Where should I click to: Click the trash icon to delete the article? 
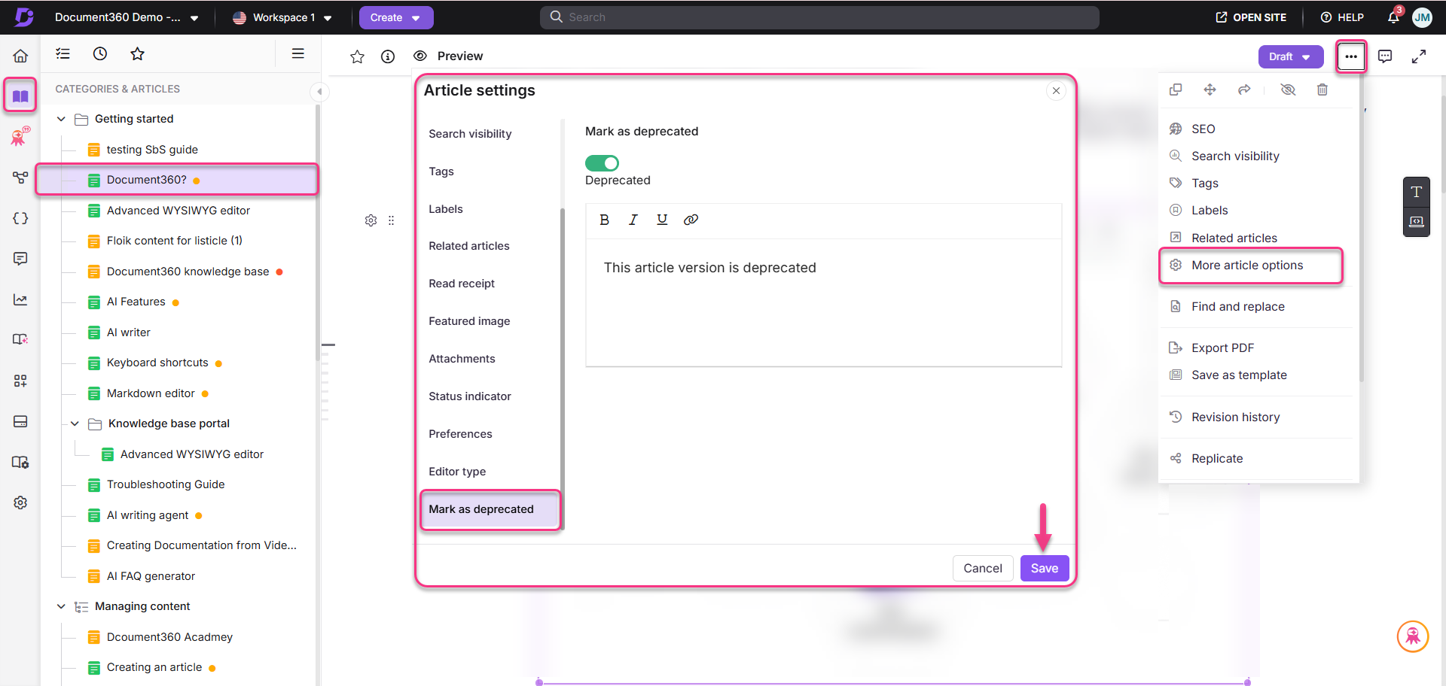coord(1322,90)
